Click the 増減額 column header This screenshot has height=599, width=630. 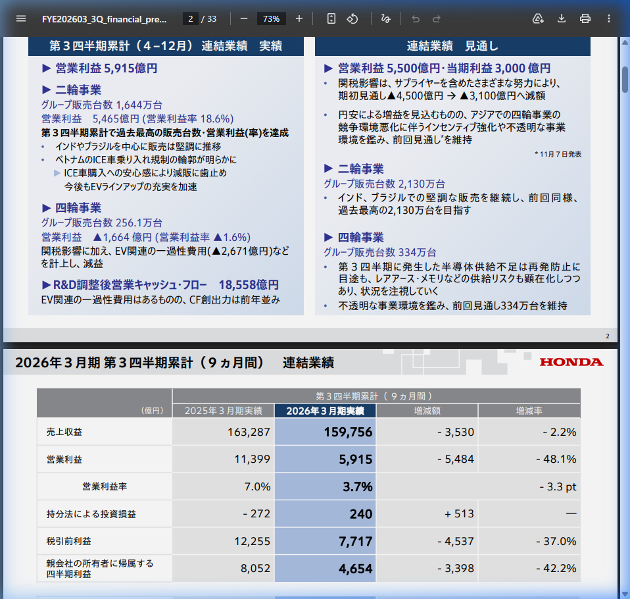click(x=427, y=411)
